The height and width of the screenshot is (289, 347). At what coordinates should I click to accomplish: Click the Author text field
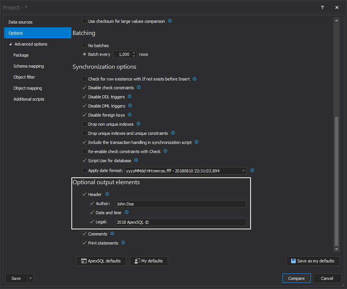coord(181,204)
